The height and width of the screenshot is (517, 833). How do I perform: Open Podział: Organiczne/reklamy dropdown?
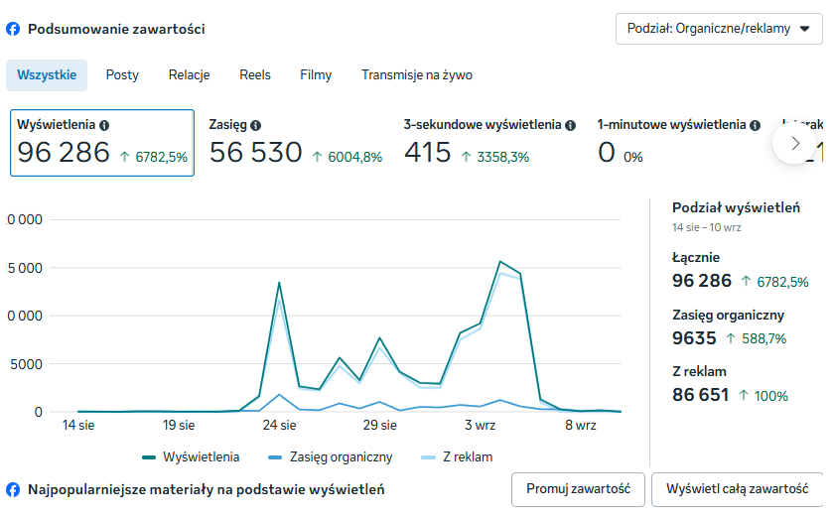[719, 29]
